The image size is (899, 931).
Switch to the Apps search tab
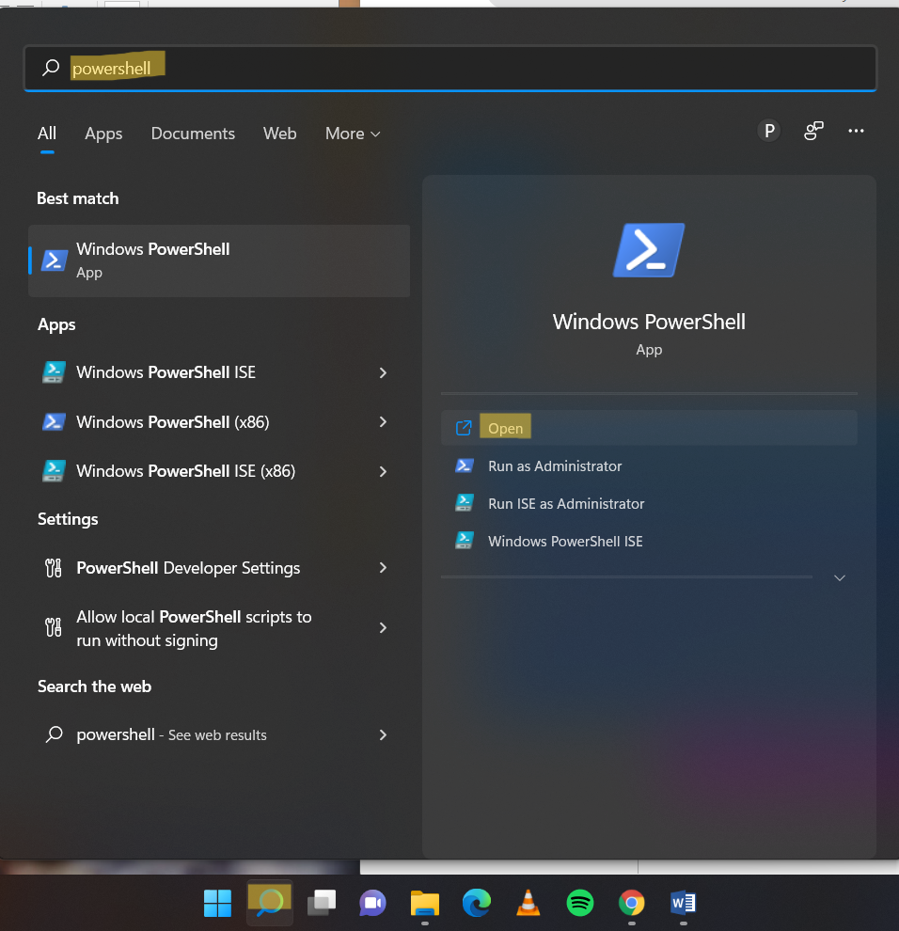tap(103, 134)
